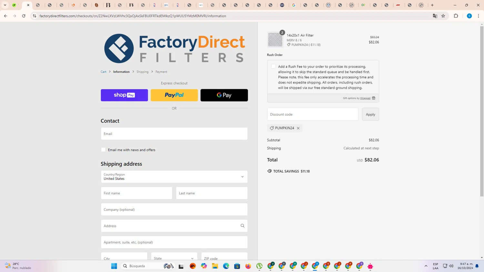Open the Chrome three-dot menu
Viewport: 484px width, 272px height.
pos(479,16)
